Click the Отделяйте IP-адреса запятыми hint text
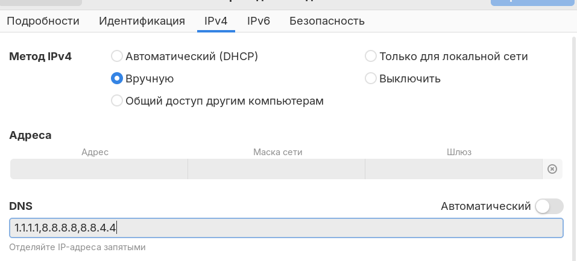This screenshot has height=261, width=577. click(77, 247)
